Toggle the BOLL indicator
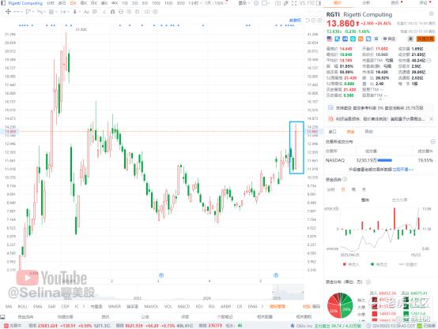The image size is (438, 329). (23, 306)
